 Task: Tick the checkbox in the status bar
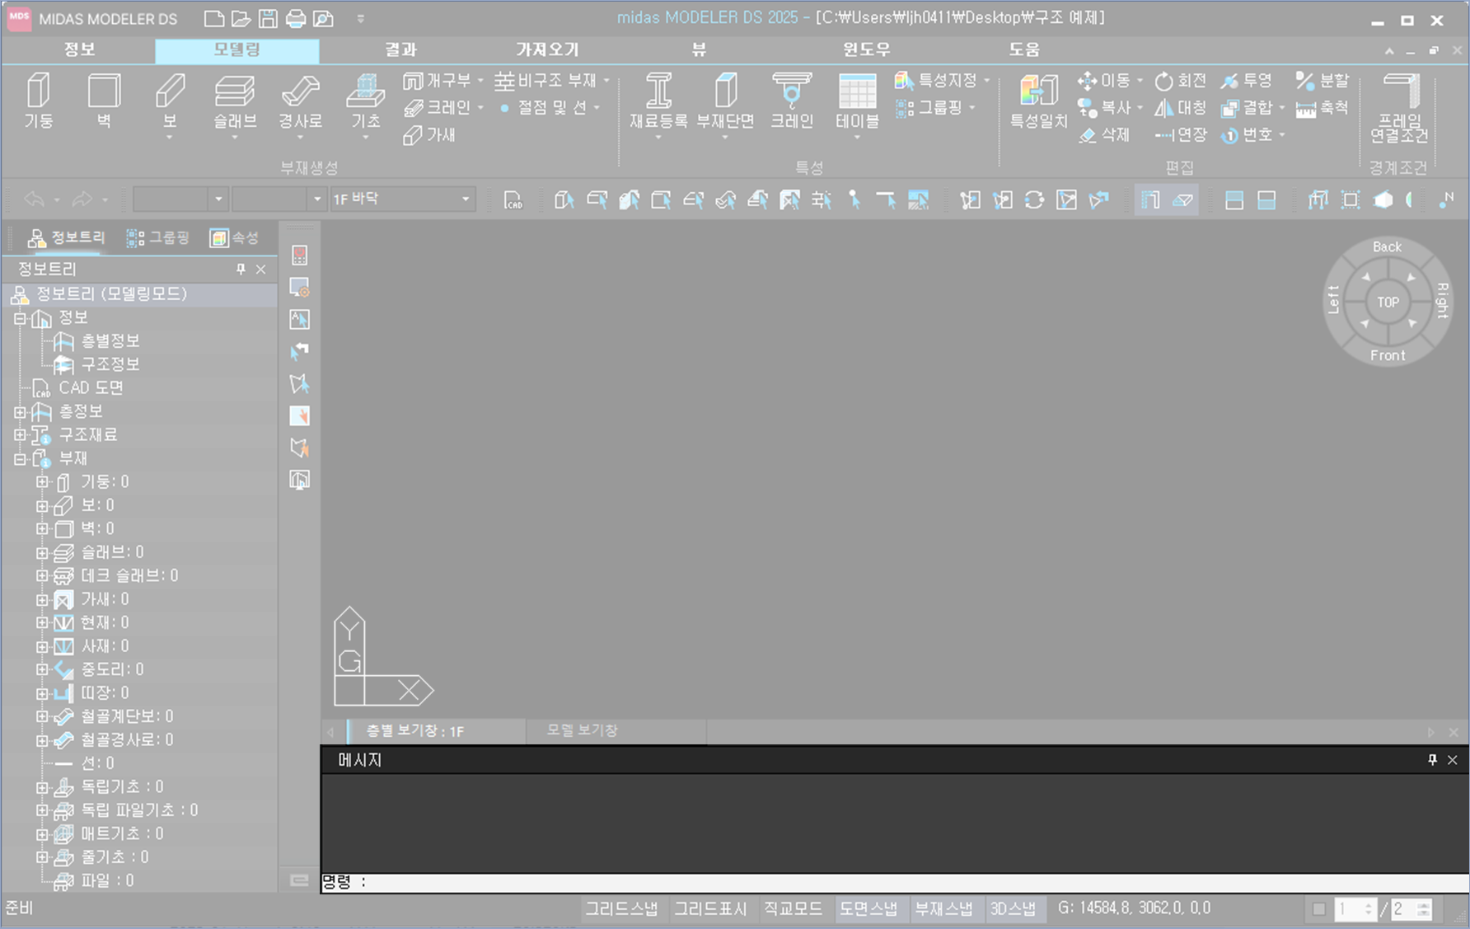1319,909
